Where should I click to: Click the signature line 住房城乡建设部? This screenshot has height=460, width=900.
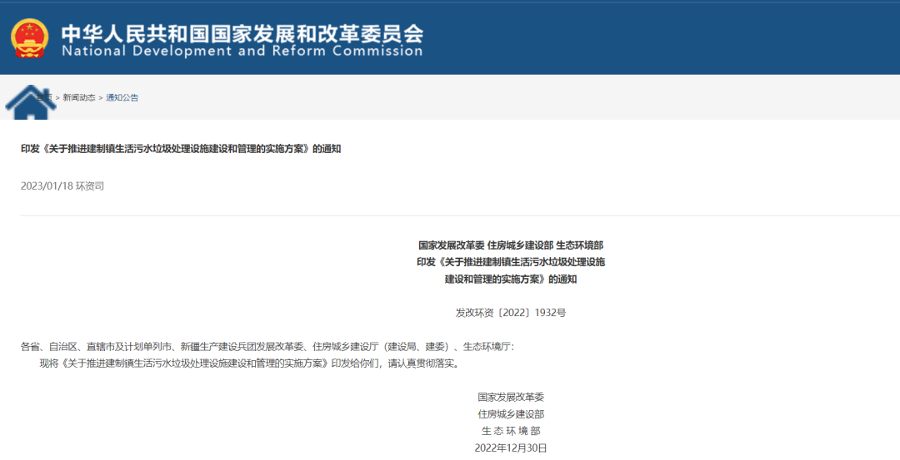click(510, 414)
